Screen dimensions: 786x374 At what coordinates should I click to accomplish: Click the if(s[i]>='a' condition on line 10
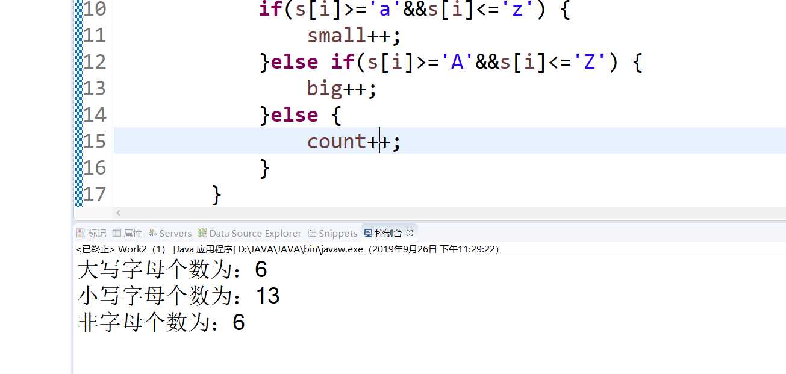click(x=414, y=9)
